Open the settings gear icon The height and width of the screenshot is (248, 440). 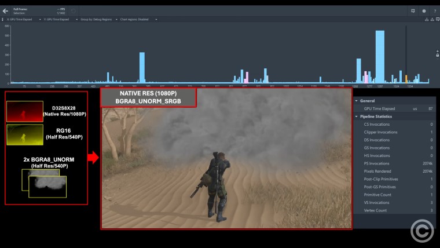pos(424,10)
